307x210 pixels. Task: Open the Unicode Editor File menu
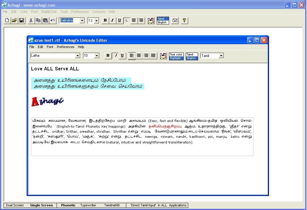32,47
